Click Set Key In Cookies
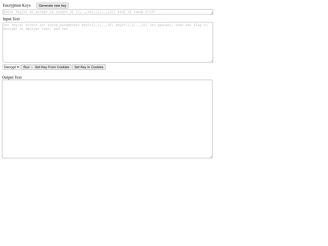The height and width of the screenshot is (246, 328). pos(89,67)
